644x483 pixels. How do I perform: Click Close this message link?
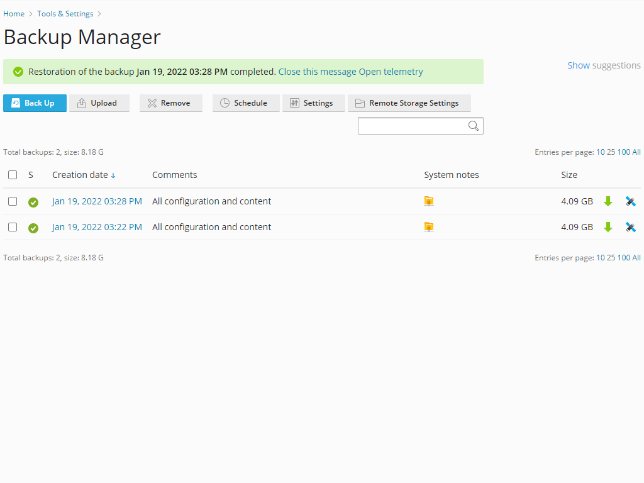point(317,72)
